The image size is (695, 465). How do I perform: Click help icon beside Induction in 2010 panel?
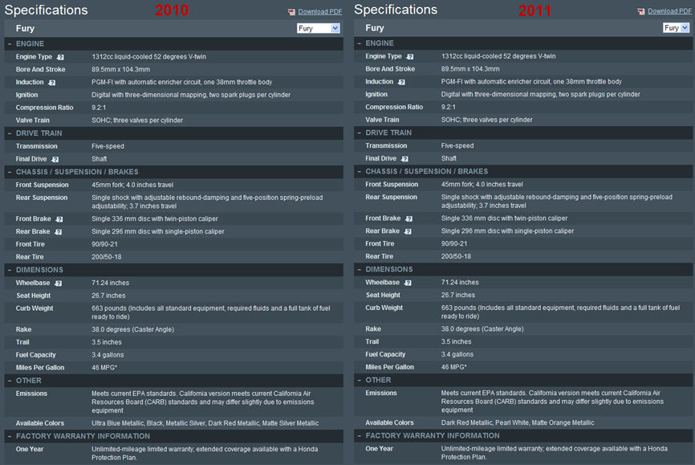[x=52, y=83]
